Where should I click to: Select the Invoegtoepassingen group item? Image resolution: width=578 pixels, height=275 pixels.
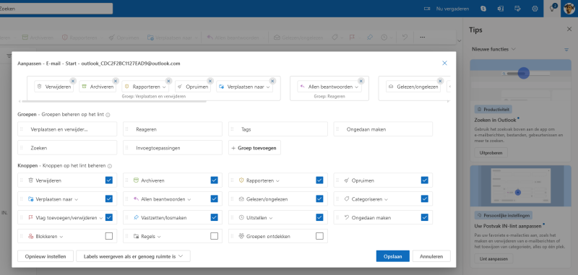click(173, 148)
